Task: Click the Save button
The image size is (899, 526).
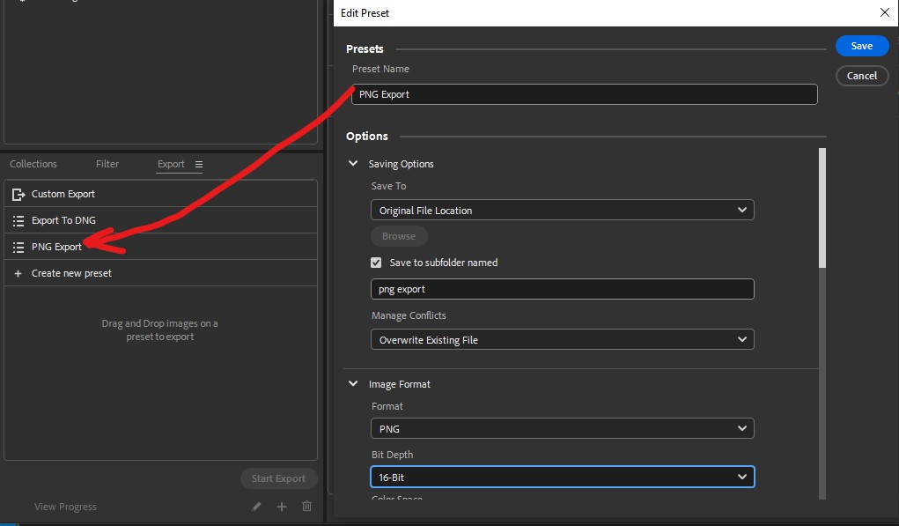Action: [861, 45]
